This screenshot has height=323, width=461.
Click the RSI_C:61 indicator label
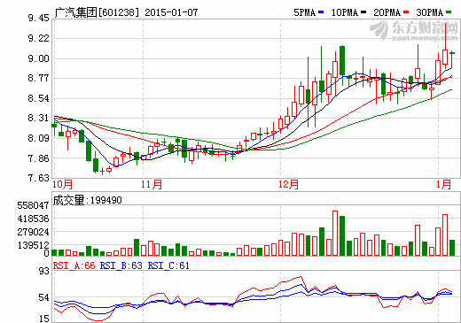pos(168,265)
